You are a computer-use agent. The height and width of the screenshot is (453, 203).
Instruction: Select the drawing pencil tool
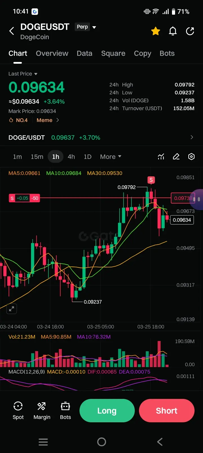(x=176, y=157)
